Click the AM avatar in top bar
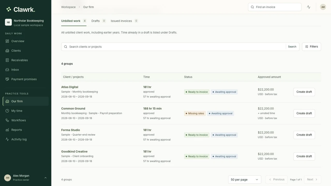Image resolution: width=331 pixels, height=186 pixels. click(x=323, y=7)
